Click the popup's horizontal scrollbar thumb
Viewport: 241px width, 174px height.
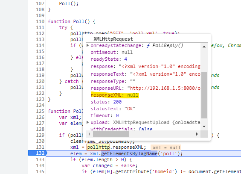pos(111,134)
